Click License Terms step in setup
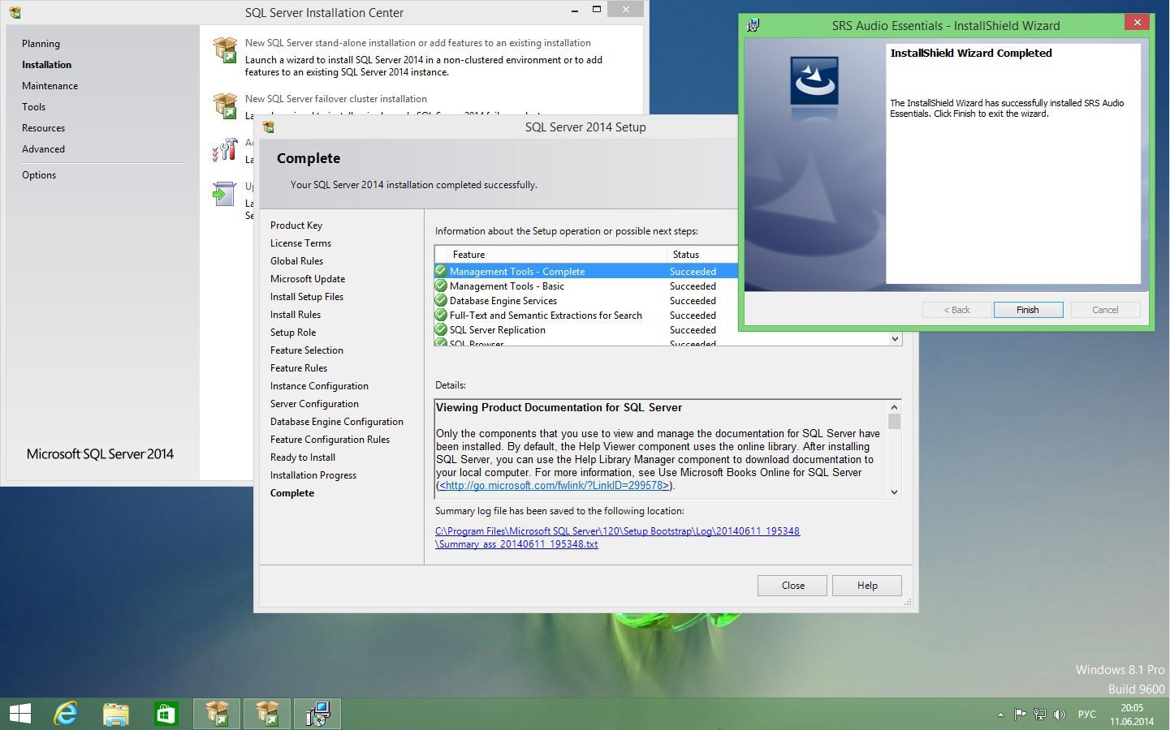 pos(300,243)
